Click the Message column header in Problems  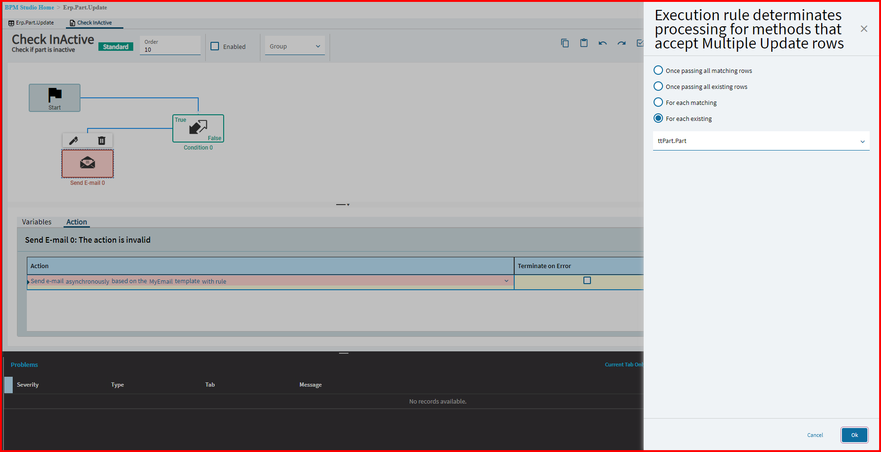pyautogui.click(x=310, y=385)
